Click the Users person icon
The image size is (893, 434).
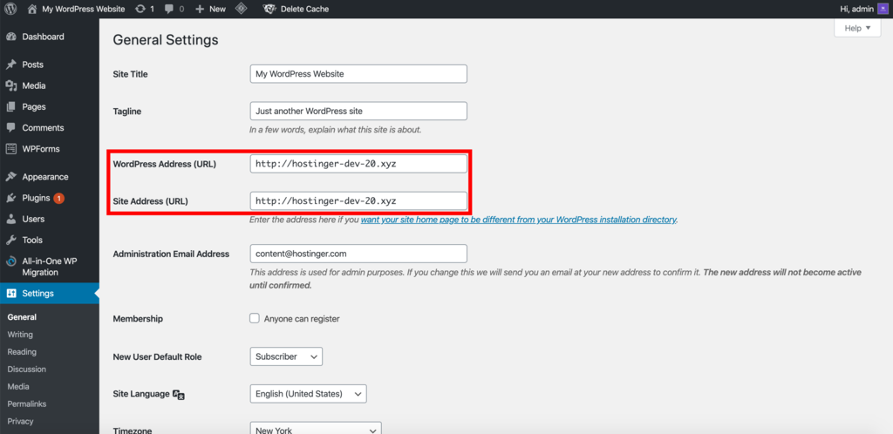tap(10, 219)
